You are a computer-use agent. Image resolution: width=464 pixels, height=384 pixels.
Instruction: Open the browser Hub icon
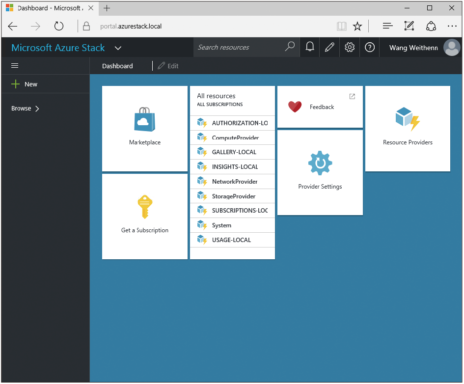(x=388, y=26)
